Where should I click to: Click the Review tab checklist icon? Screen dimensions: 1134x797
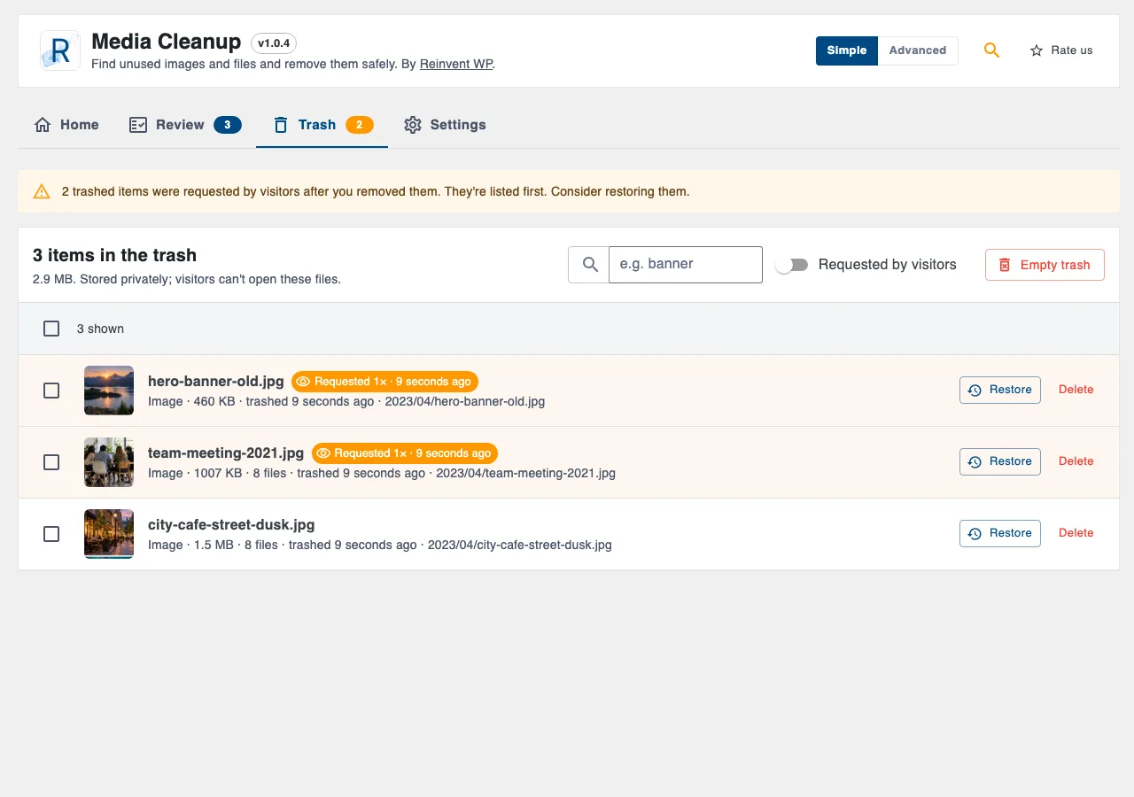point(138,125)
